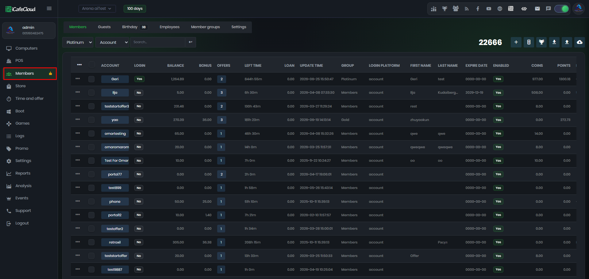
Task: Click the download arrow button
Action: tap(554, 42)
